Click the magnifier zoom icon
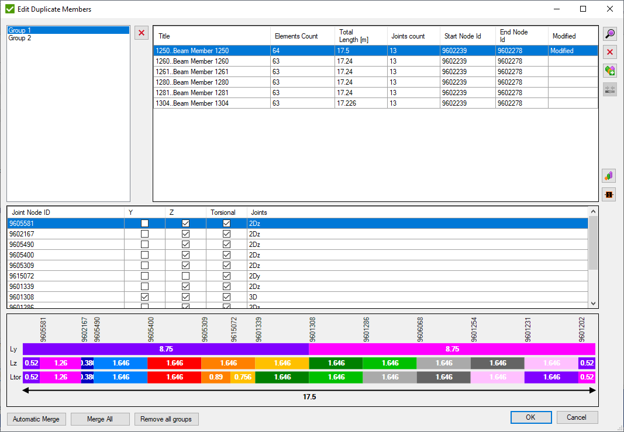 tap(610, 34)
